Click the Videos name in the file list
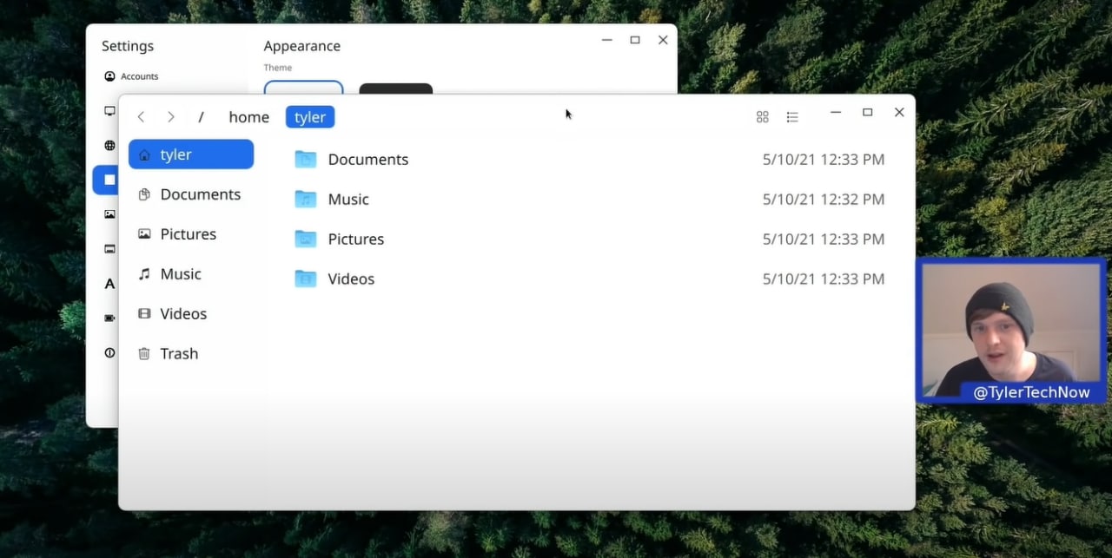The image size is (1112, 558). (x=351, y=279)
